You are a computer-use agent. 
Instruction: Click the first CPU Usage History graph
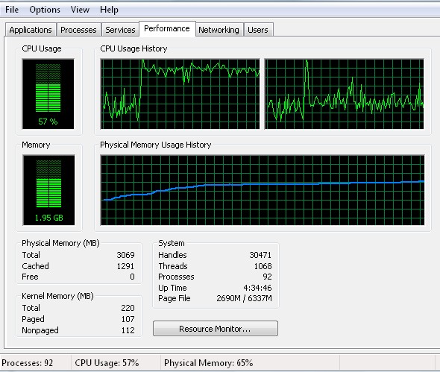click(180, 94)
